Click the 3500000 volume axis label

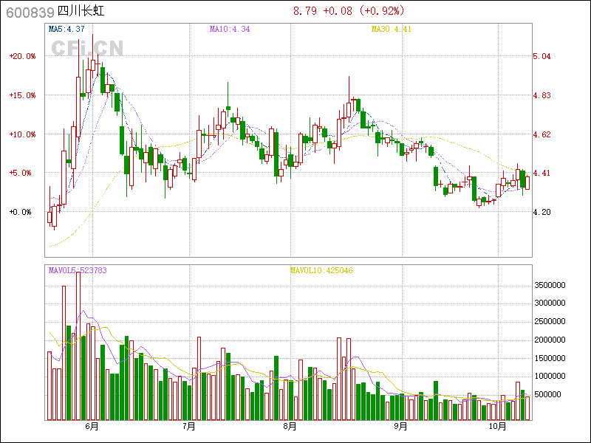click(x=550, y=284)
